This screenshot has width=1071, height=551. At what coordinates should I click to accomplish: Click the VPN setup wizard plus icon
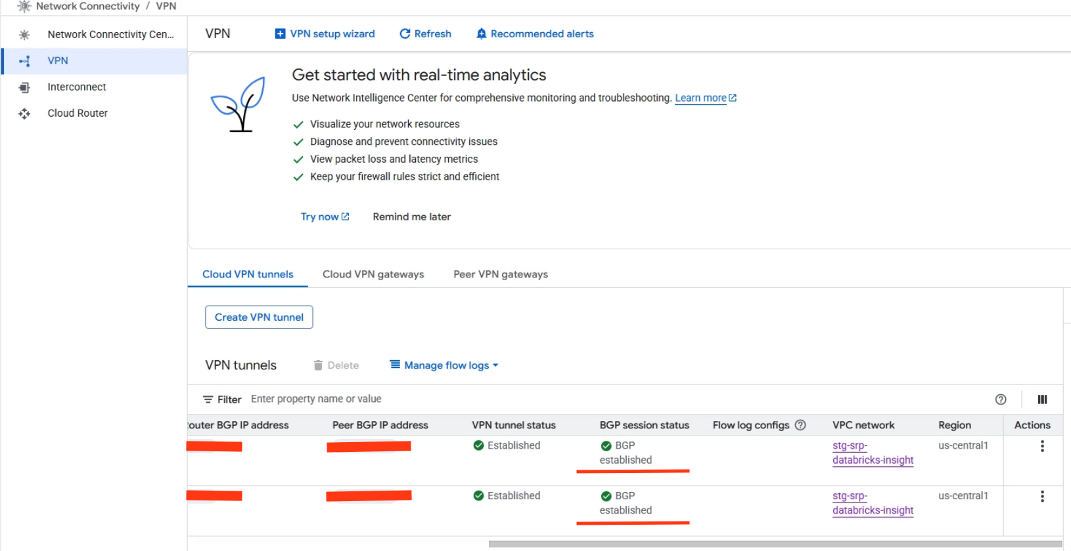click(x=280, y=34)
